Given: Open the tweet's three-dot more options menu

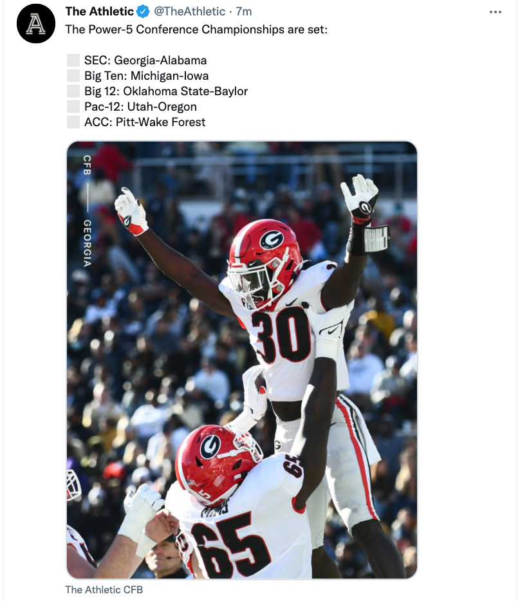Looking at the screenshot, I should [x=495, y=12].
